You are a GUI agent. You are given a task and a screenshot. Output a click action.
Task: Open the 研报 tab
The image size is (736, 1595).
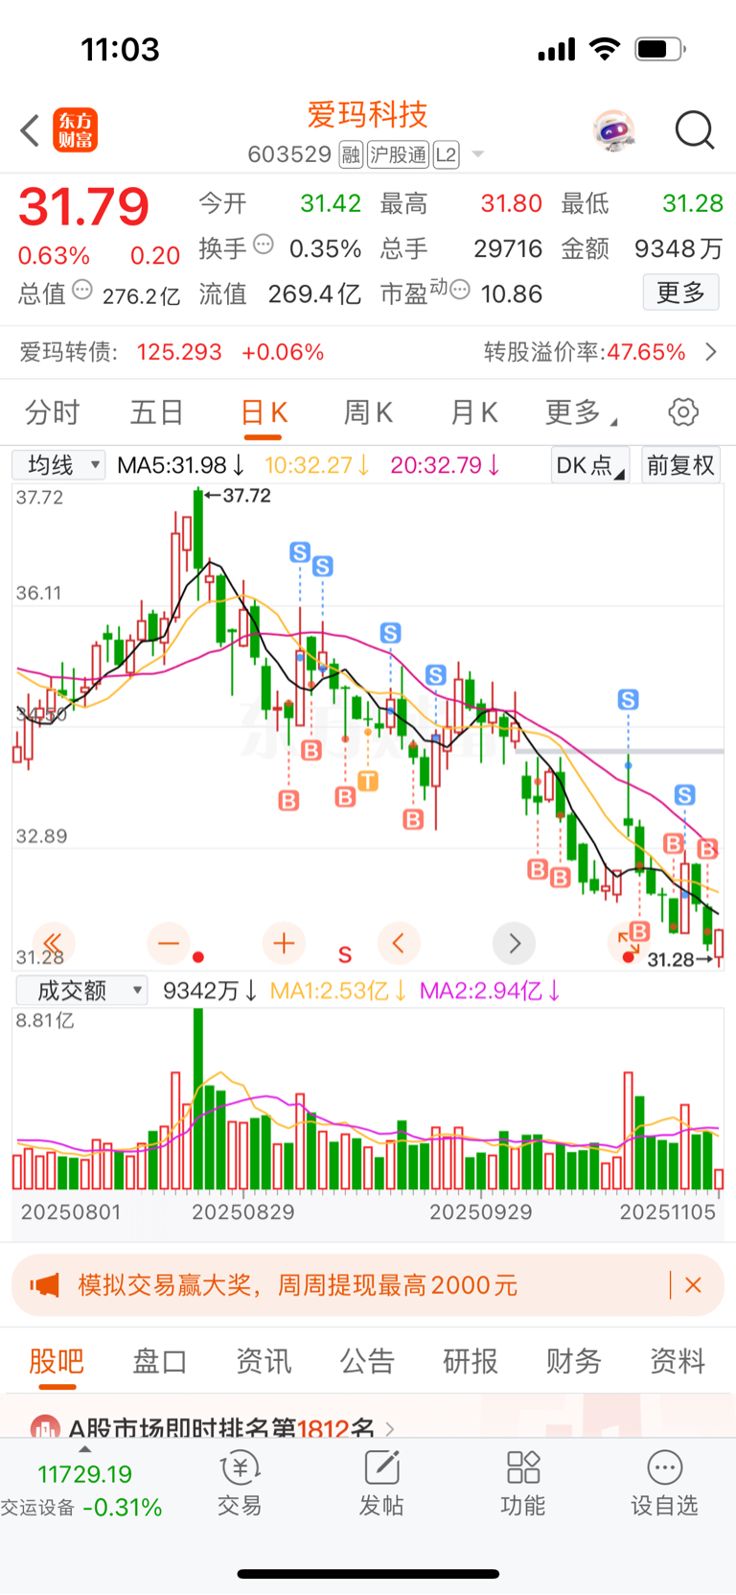(471, 1361)
